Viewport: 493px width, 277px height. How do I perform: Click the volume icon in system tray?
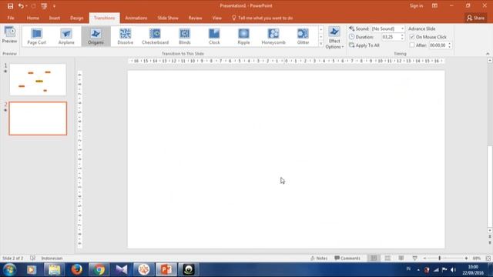coord(453,270)
